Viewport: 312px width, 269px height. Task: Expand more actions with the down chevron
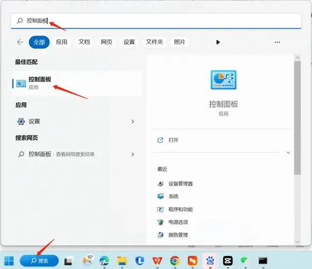[288, 153]
